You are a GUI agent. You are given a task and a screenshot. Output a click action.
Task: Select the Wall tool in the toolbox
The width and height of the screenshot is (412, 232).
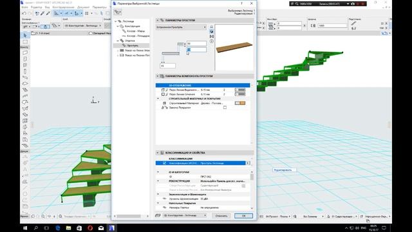pyautogui.click(x=25, y=52)
